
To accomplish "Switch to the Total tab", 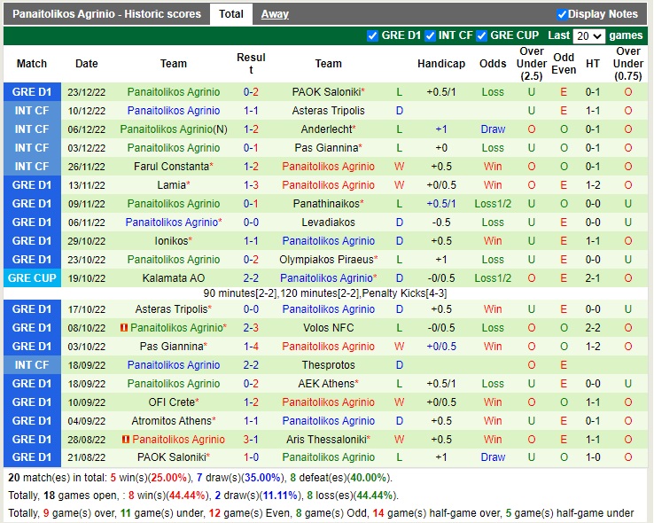I will click(x=231, y=14).
